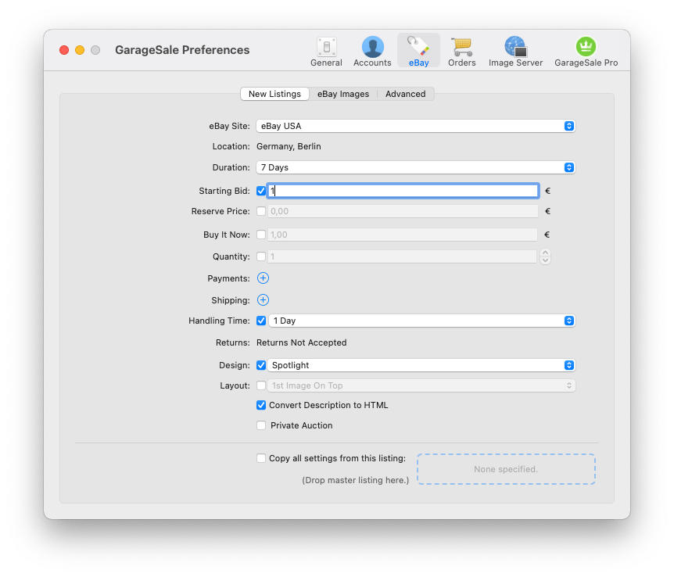Open the General preferences pane

click(326, 52)
